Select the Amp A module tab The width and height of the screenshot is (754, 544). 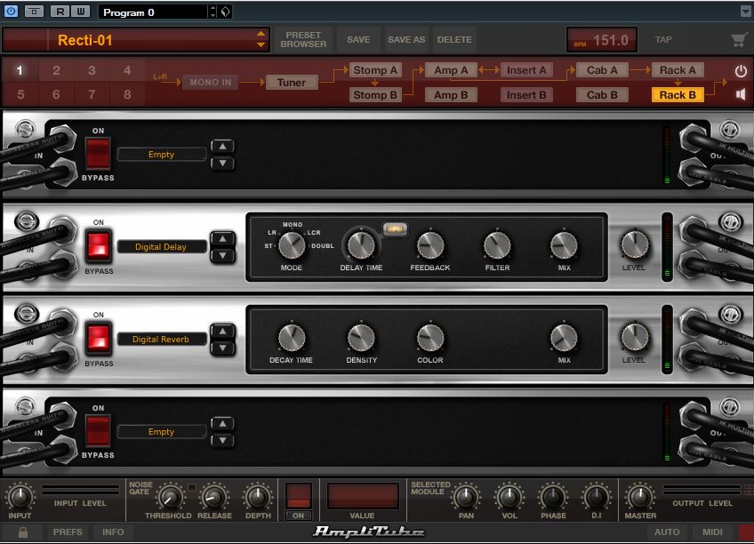(x=452, y=70)
